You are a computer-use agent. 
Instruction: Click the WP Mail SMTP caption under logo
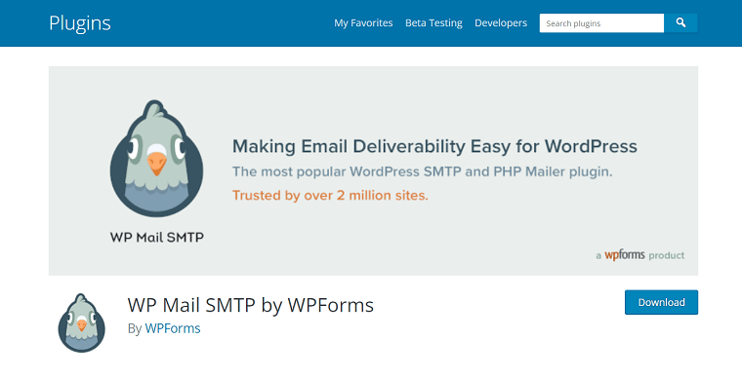(156, 237)
